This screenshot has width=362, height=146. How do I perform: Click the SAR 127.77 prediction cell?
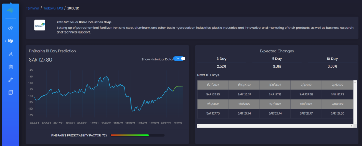(306, 113)
